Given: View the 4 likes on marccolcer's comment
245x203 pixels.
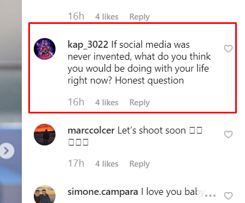Looking at the screenshot, I should (x=107, y=164).
